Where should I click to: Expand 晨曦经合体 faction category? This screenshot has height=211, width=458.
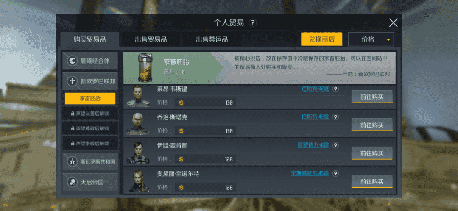[x=90, y=61]
